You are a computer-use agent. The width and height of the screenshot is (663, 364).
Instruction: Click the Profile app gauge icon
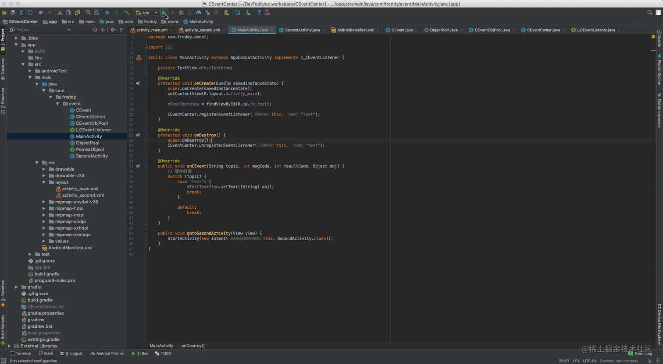pyautogui.click(x=199, y=13)
